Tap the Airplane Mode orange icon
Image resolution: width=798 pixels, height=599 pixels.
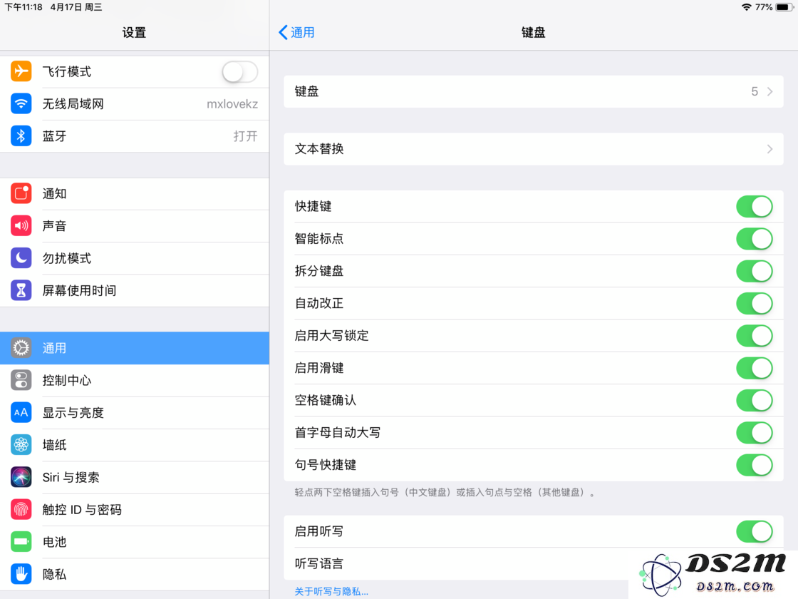pyautogui.click(x=21, y=71)
